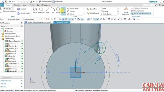Click the shaded cube render style icon
The image size is (164, 92).
click(63, 19)
